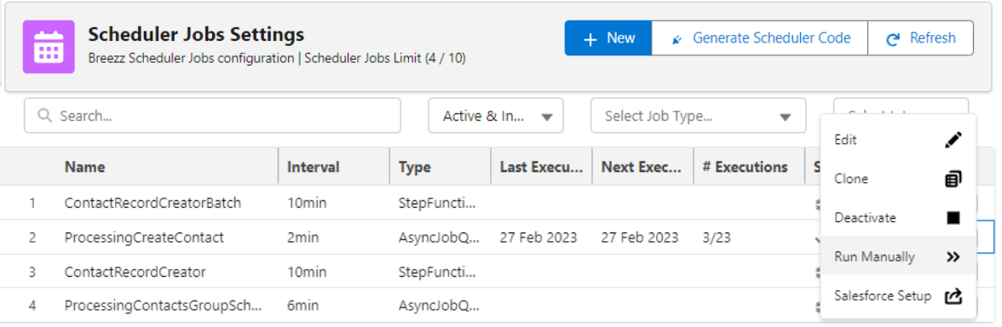Click the pencil icon next to Edit

coord(953,140)
